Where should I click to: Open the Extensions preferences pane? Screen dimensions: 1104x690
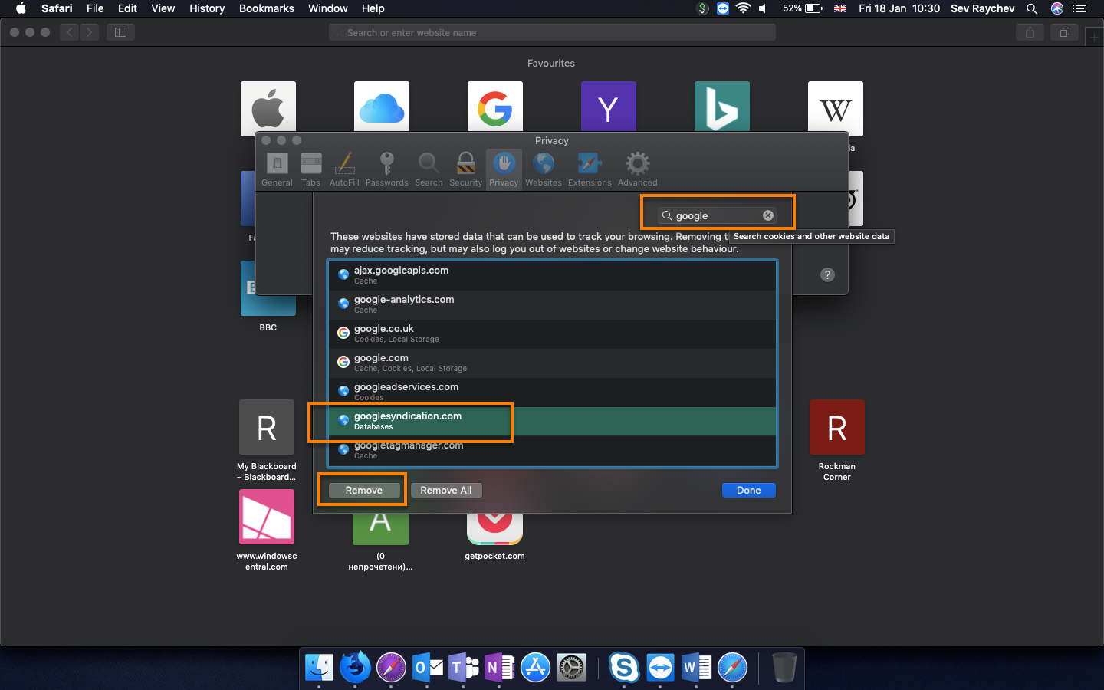coord(590,169)
